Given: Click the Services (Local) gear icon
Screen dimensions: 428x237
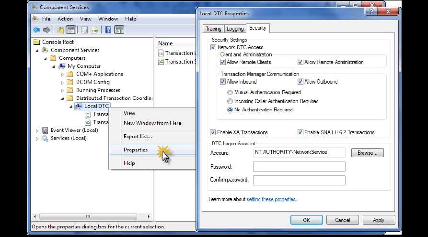Looking at the screenshot, I should [45, 138].
